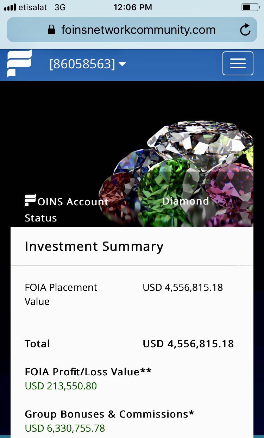
Task: Click the Investment Summary heading
Action: [94, 246]
